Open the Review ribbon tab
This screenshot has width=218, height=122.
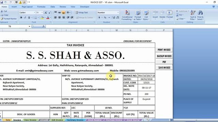coord(63,7)
